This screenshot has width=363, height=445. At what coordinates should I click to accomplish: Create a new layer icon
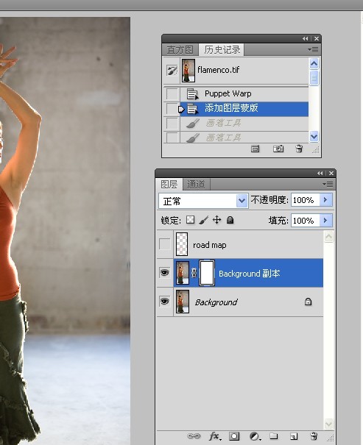(294, 436)
